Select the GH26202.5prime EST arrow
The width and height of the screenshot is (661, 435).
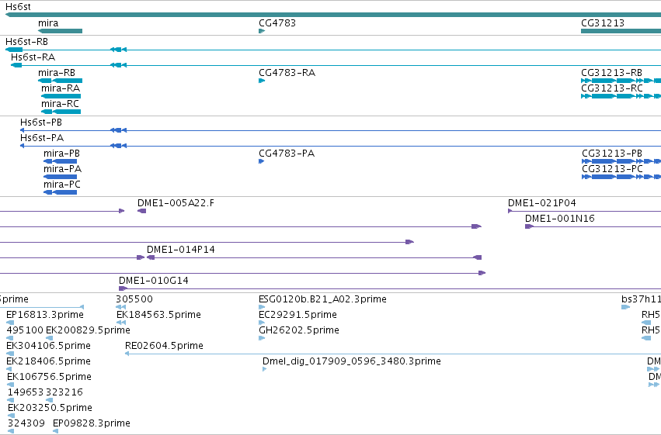pyautogui.click(x=262, y=338)
